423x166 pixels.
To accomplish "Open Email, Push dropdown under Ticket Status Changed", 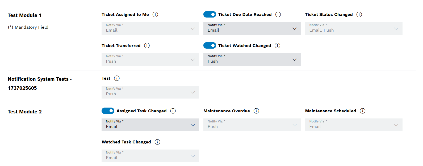I will point(354,28).
